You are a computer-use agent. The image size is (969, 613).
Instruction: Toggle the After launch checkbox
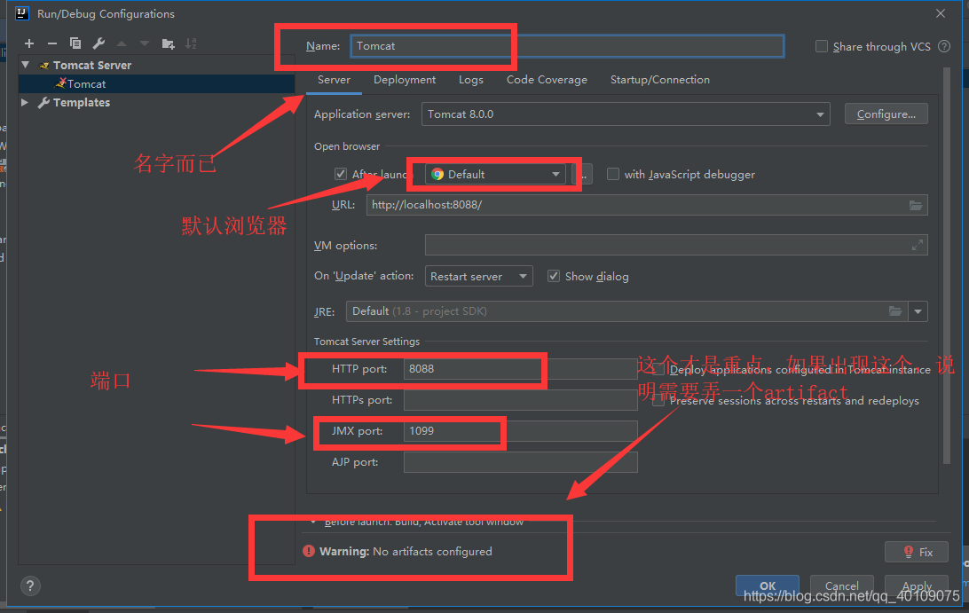(341, 174)
